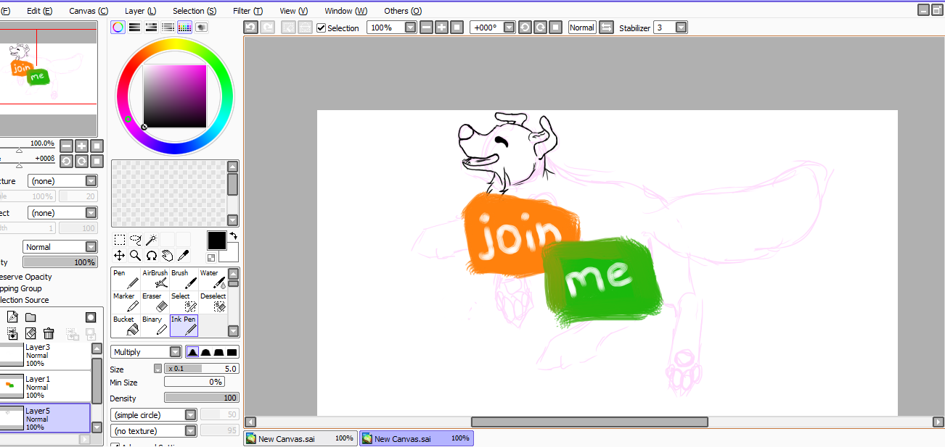Clear the layer with the eraser-sheet icon
The width and height of the screenshot is (945, 447).
point(30,333)
